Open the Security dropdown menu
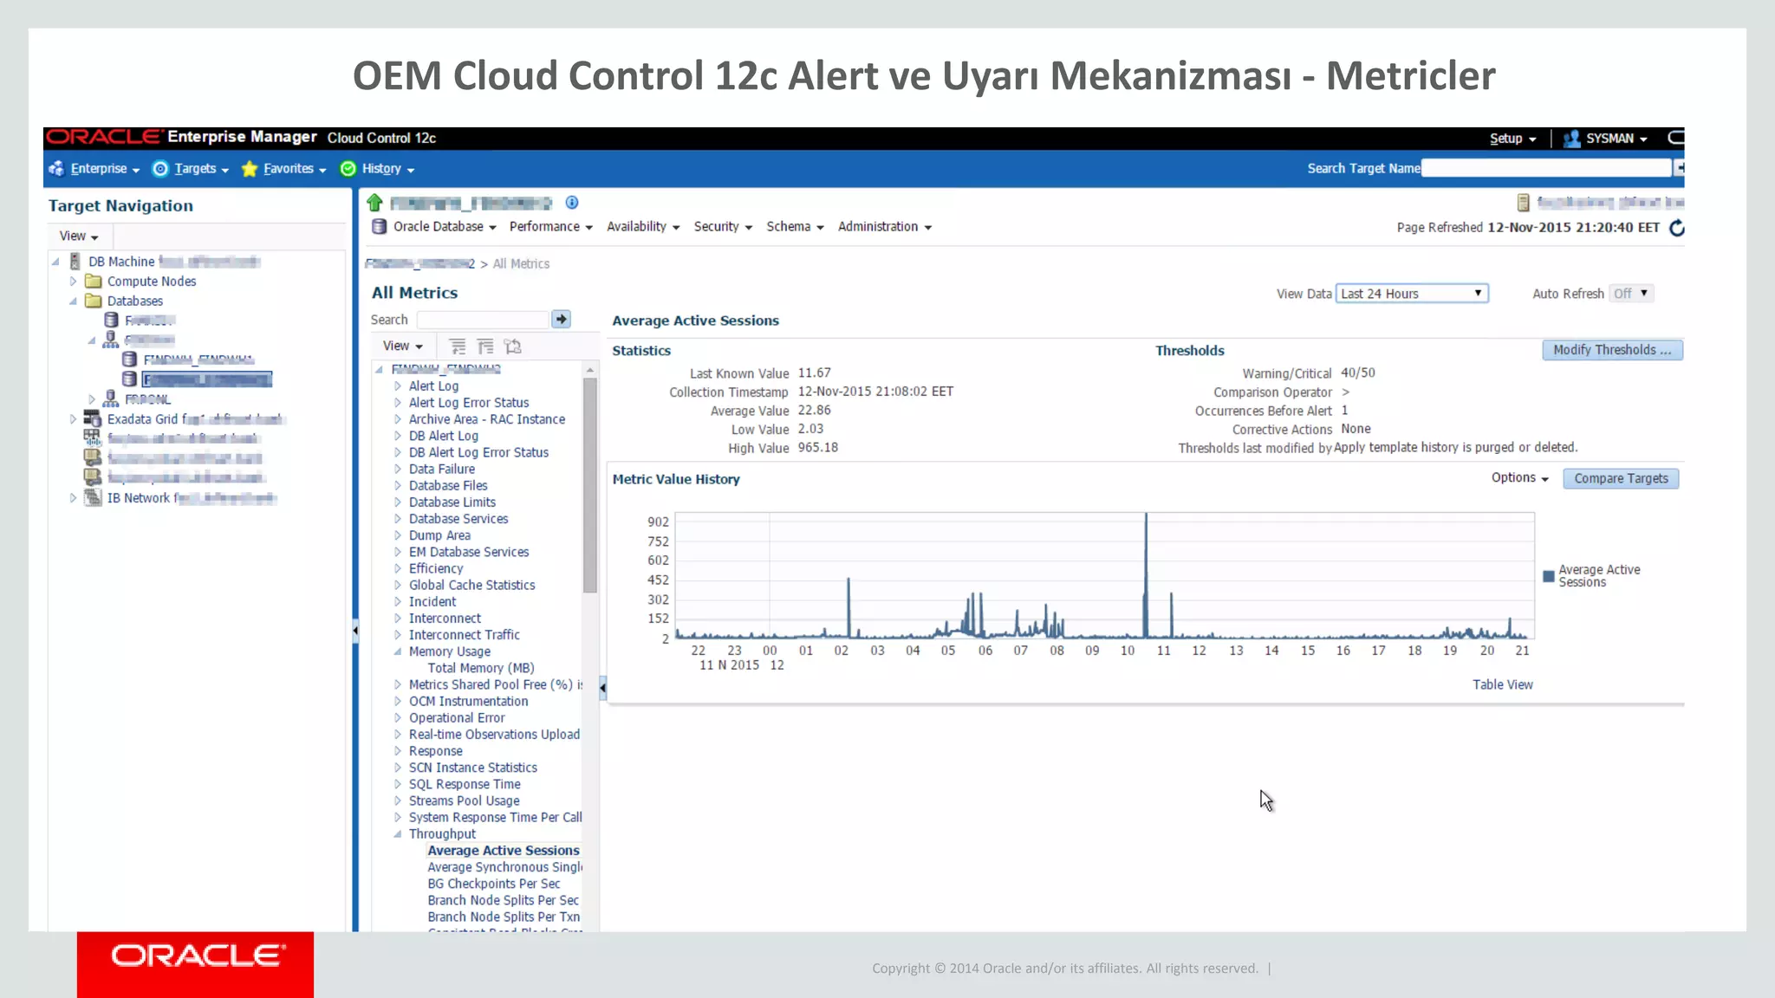Screen dimensions: 1775x998 point(723,227)
